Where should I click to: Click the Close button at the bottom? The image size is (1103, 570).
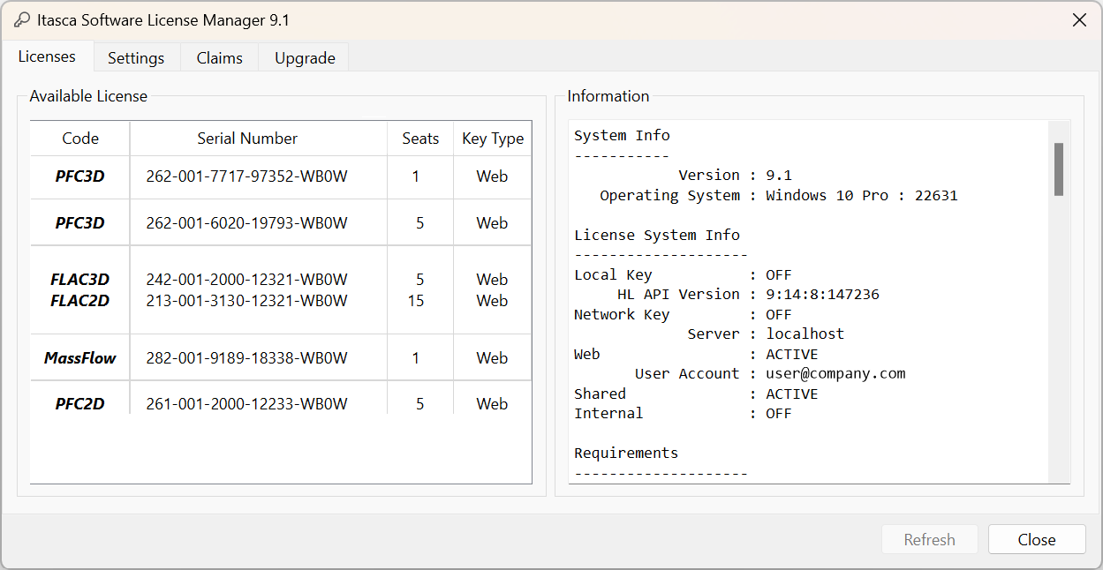pos(1037,540)
